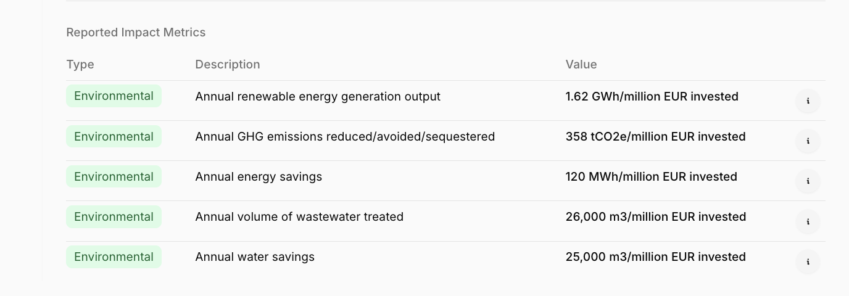Click the 1.62 GWh/million EUR value
The image size is (849, 296).
click(x=652, y=96)
